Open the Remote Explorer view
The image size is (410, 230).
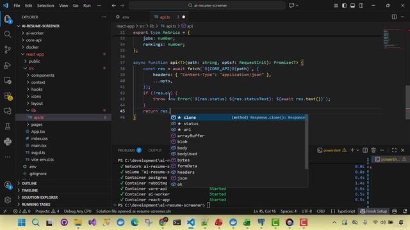coord(8,80)
